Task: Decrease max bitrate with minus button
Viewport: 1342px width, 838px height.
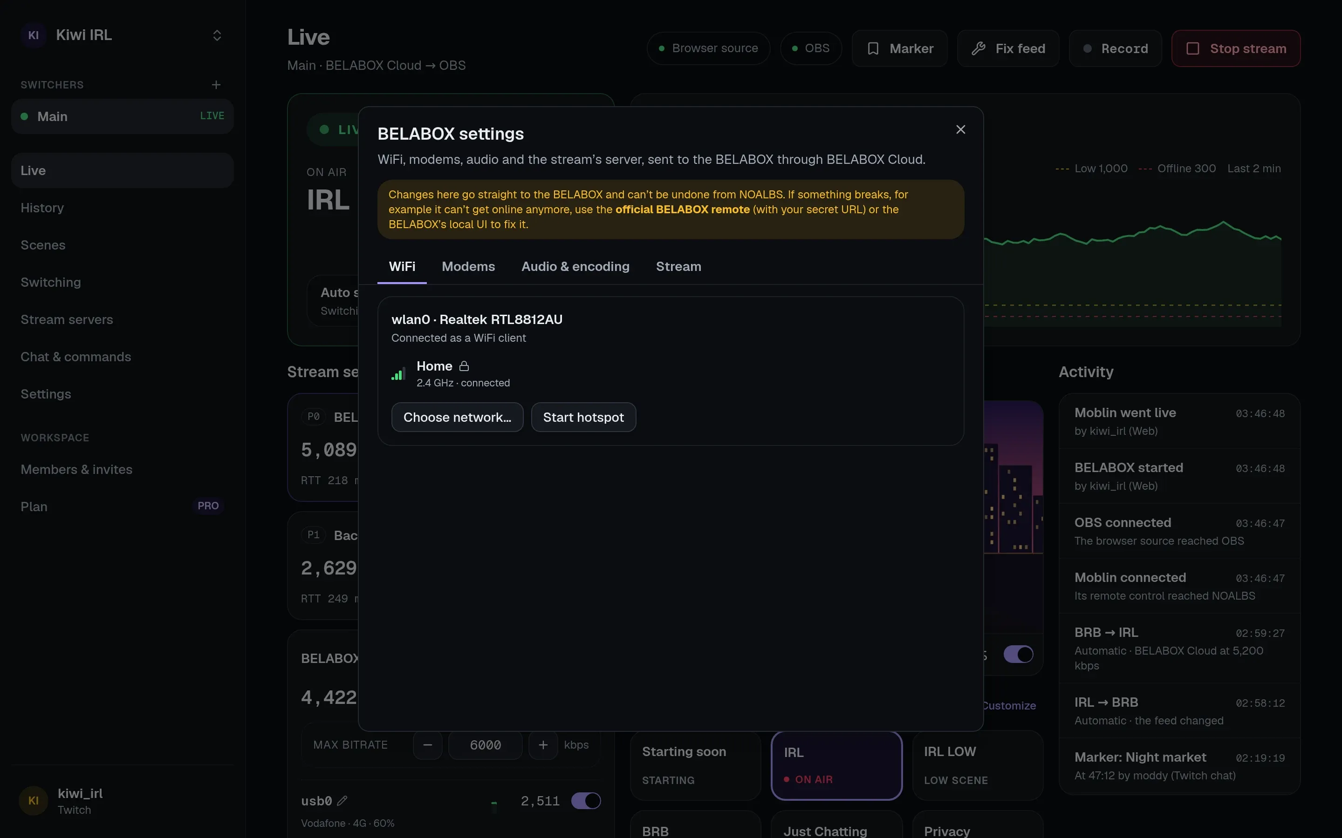Action: pyautogui.click(x=427, y=745)
